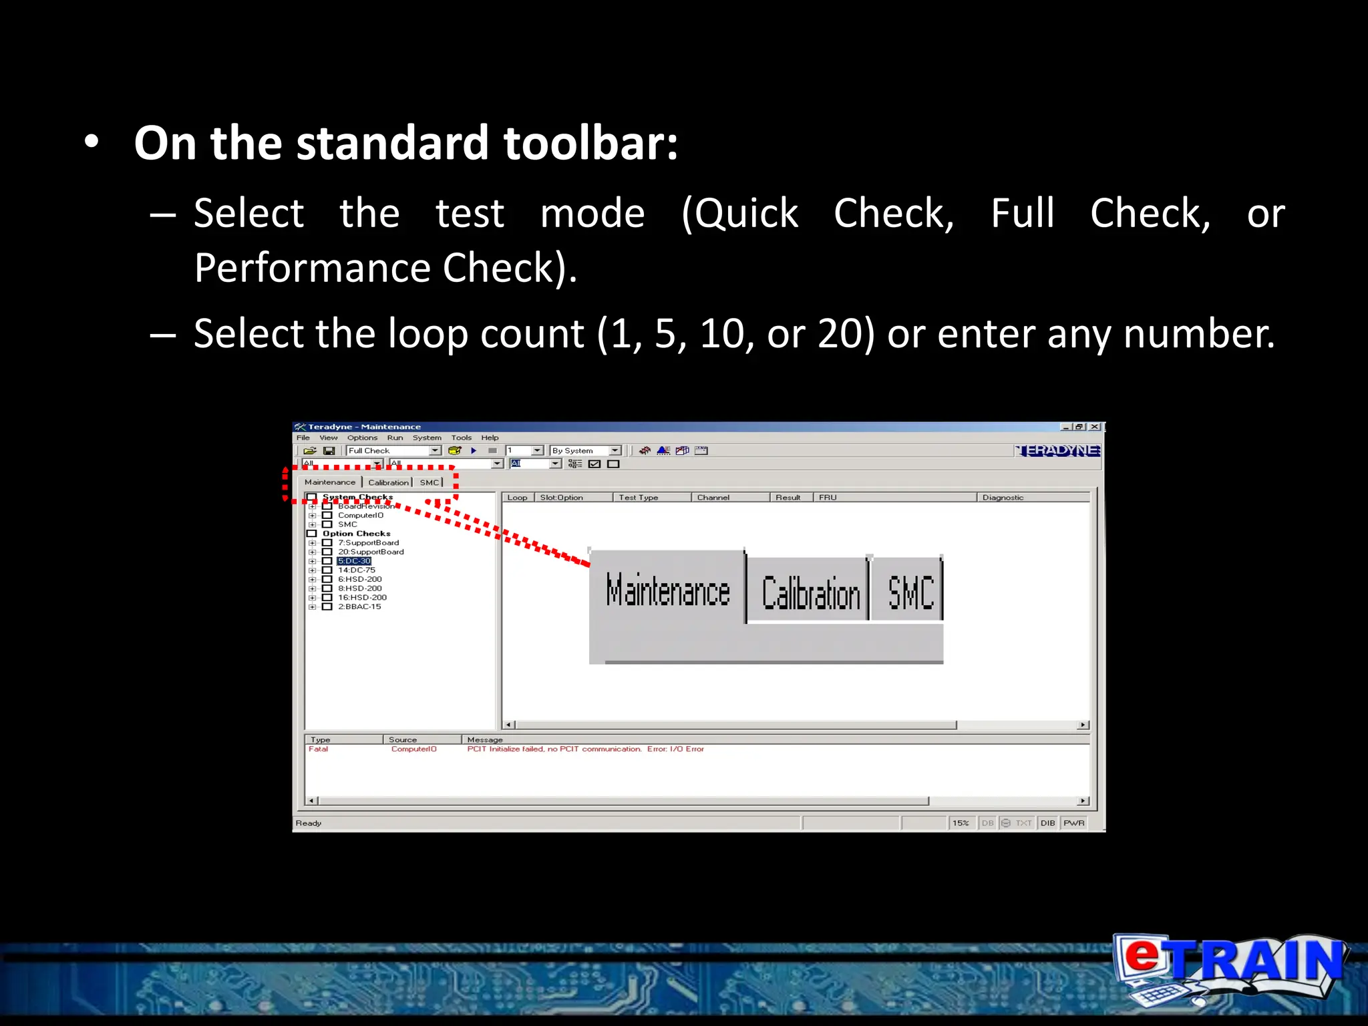Click the PWR status bar indicator
This screenshot has width=1368, height=1026.
(x=1073, y=823)
